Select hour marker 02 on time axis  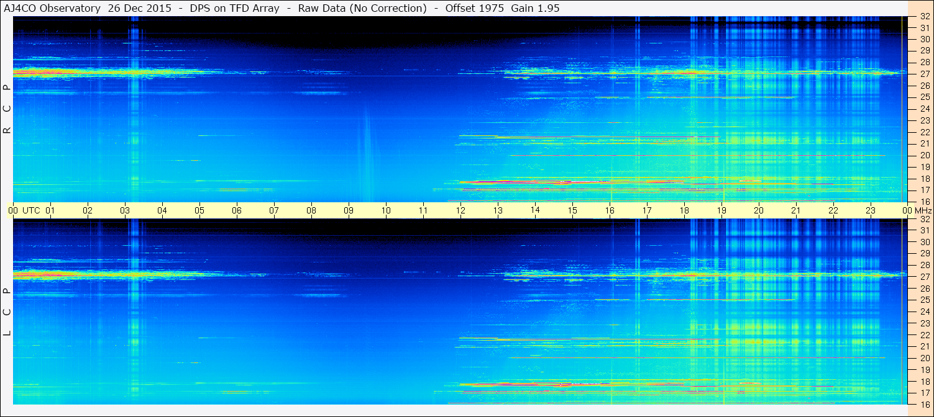pos(88,210)
